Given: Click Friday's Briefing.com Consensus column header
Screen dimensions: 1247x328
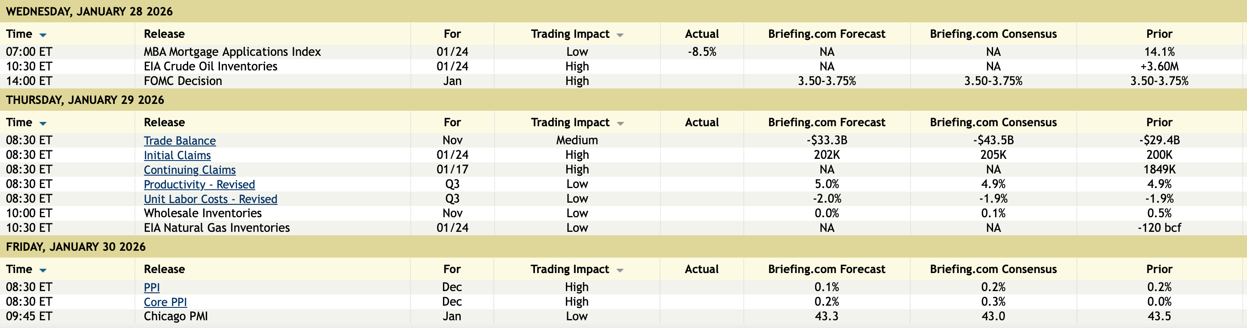Looking at the screenshot, I should pos(993,270).
